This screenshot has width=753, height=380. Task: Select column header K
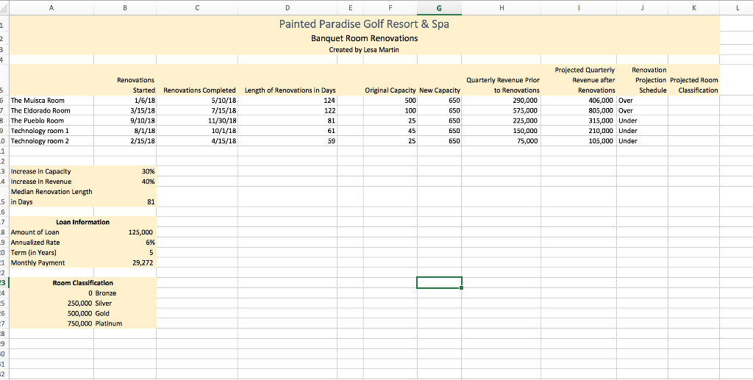tap(694, 7)
